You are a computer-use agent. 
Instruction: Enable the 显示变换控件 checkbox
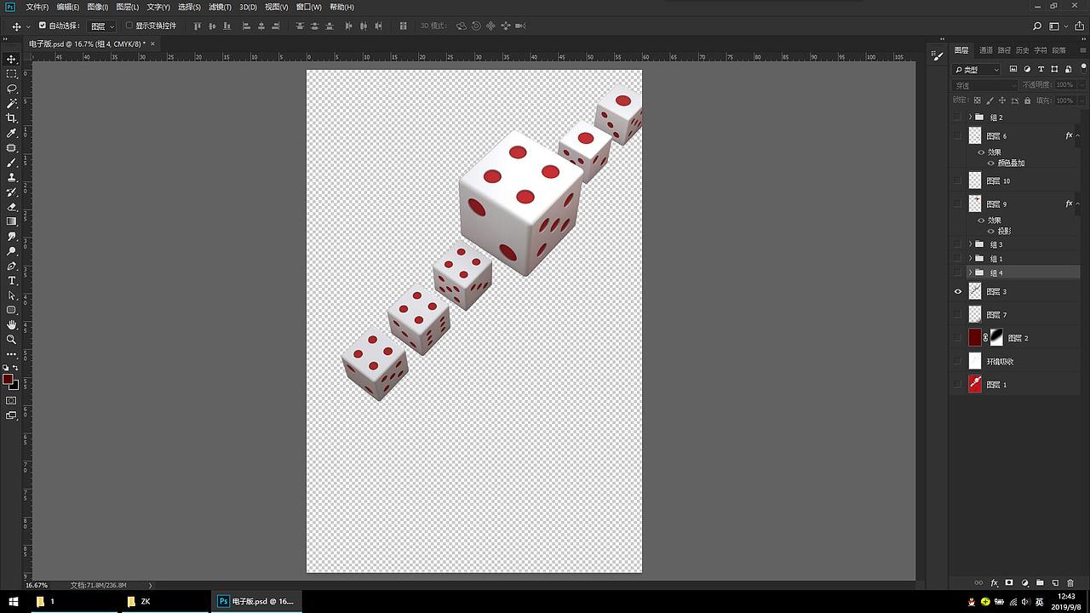129,26
